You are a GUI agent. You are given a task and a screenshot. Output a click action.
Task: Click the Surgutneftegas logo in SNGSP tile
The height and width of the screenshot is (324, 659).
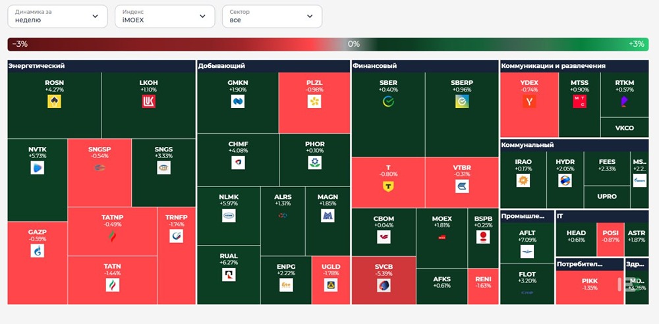pos(100,168)
